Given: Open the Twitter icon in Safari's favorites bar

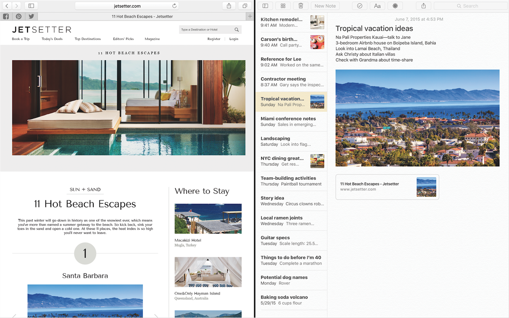Looking at the screenshot, I should point(31,16).
